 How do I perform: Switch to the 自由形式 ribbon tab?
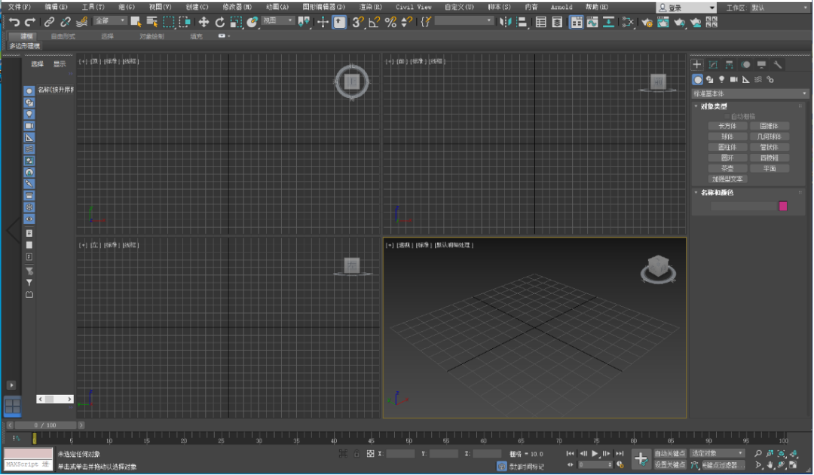pos(63,36)
